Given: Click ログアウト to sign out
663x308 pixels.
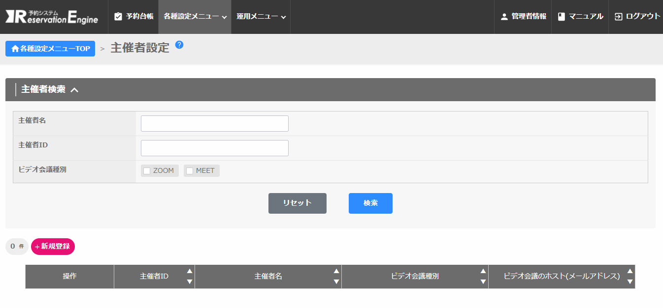Looking at the screenshot, I should pyautogui.click(x=637, y=17).
